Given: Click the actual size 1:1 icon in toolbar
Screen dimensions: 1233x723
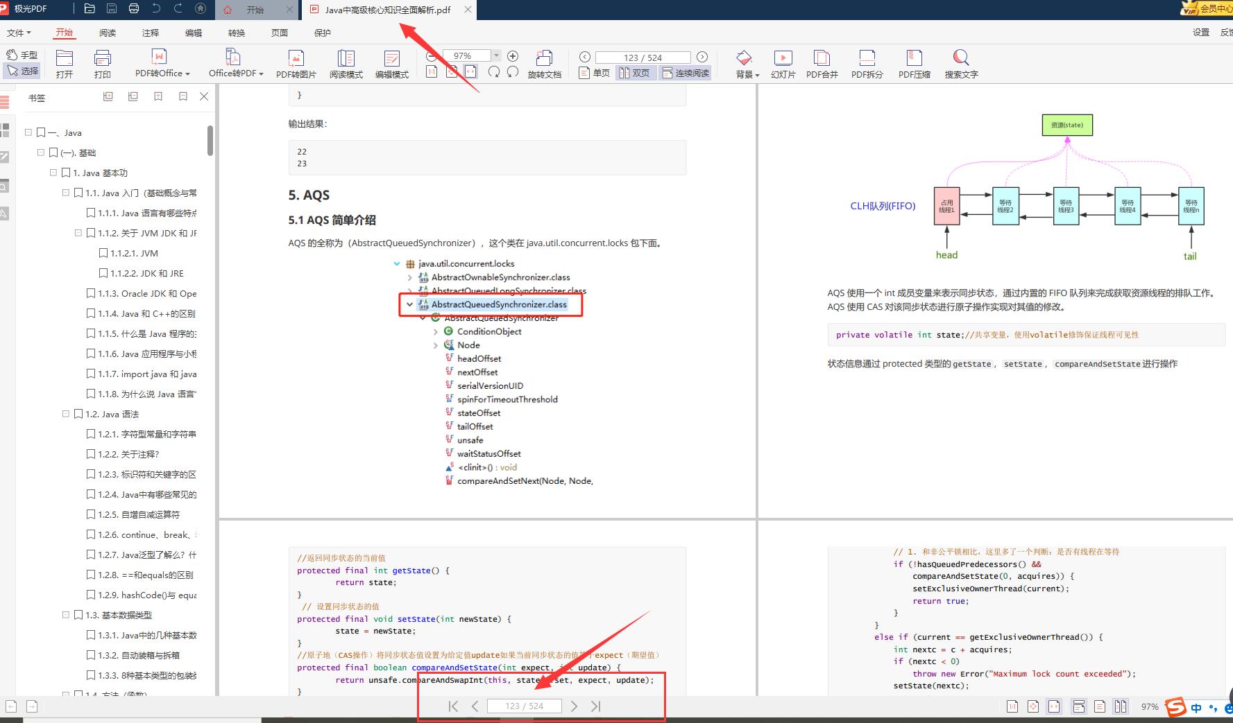Looking at the screenshot, I should 432,71.
